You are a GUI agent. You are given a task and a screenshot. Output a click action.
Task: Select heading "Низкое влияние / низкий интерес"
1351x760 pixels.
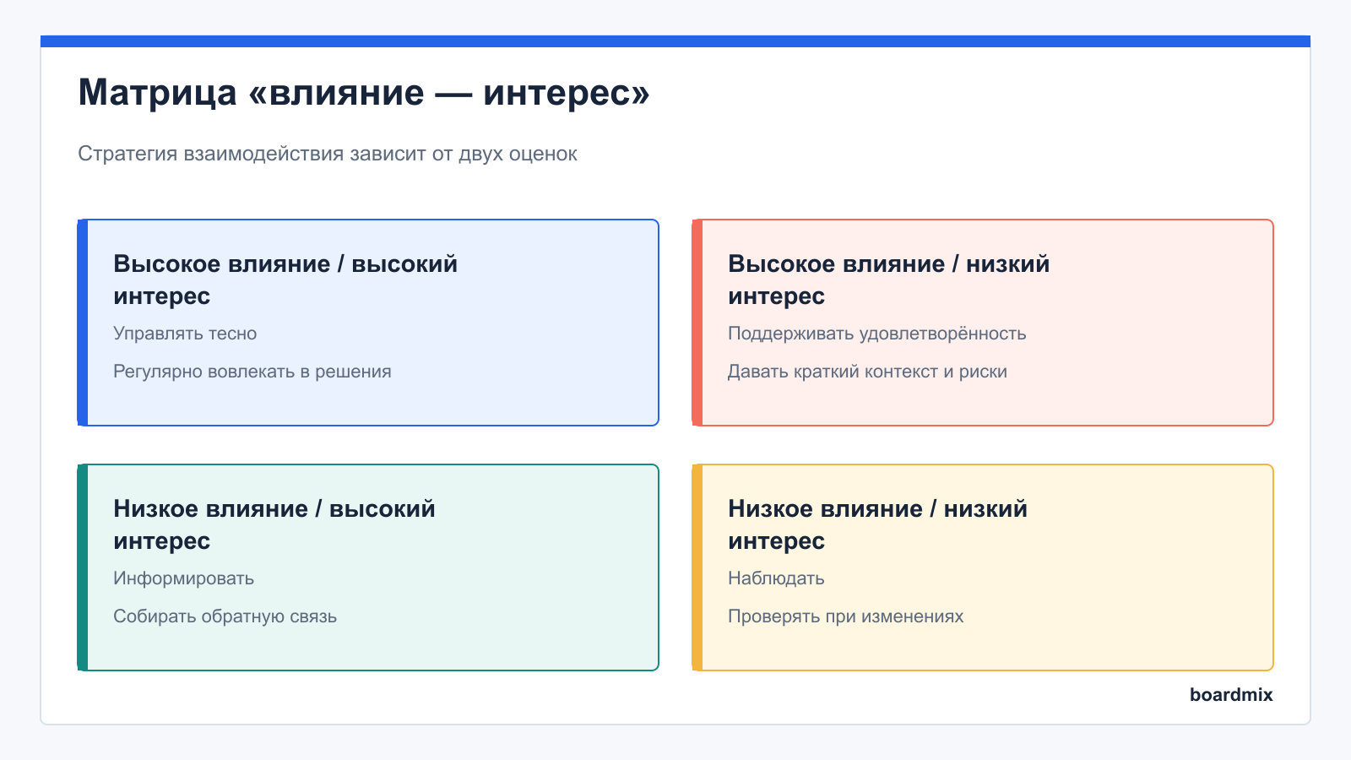click(878, 524)
